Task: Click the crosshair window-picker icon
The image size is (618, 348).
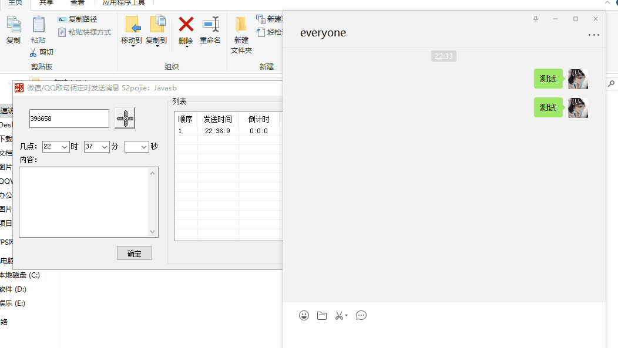Action: point(125,118)
